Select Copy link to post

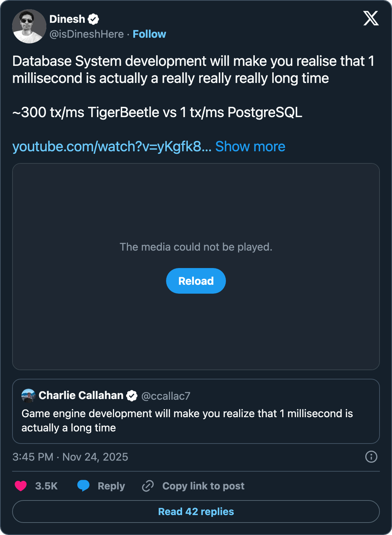[x=203, y=486]
